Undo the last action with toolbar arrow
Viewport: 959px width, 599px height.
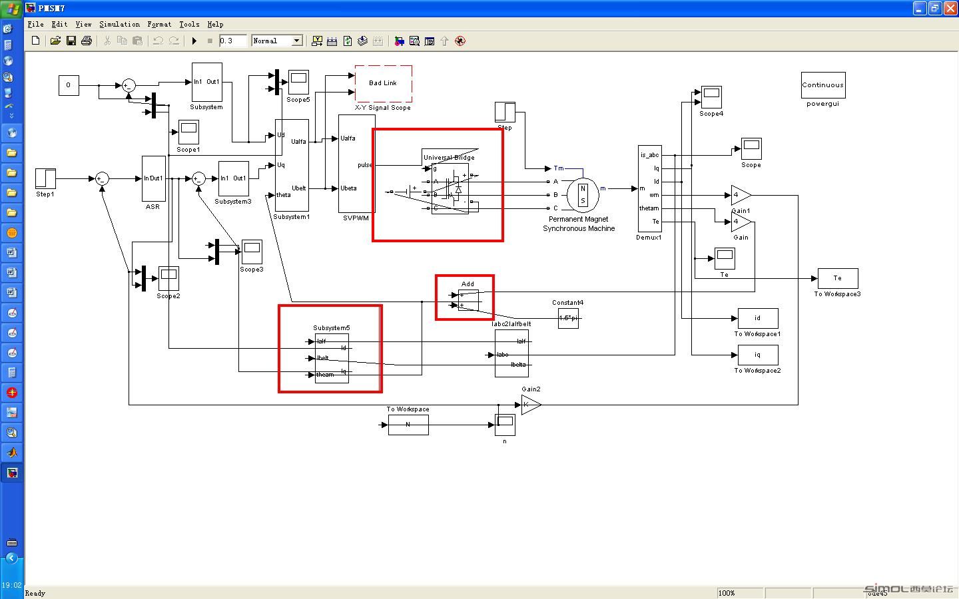(158, 41)
